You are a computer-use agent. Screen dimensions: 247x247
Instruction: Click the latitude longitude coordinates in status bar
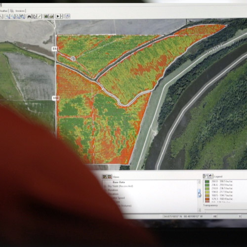point(183,216)
